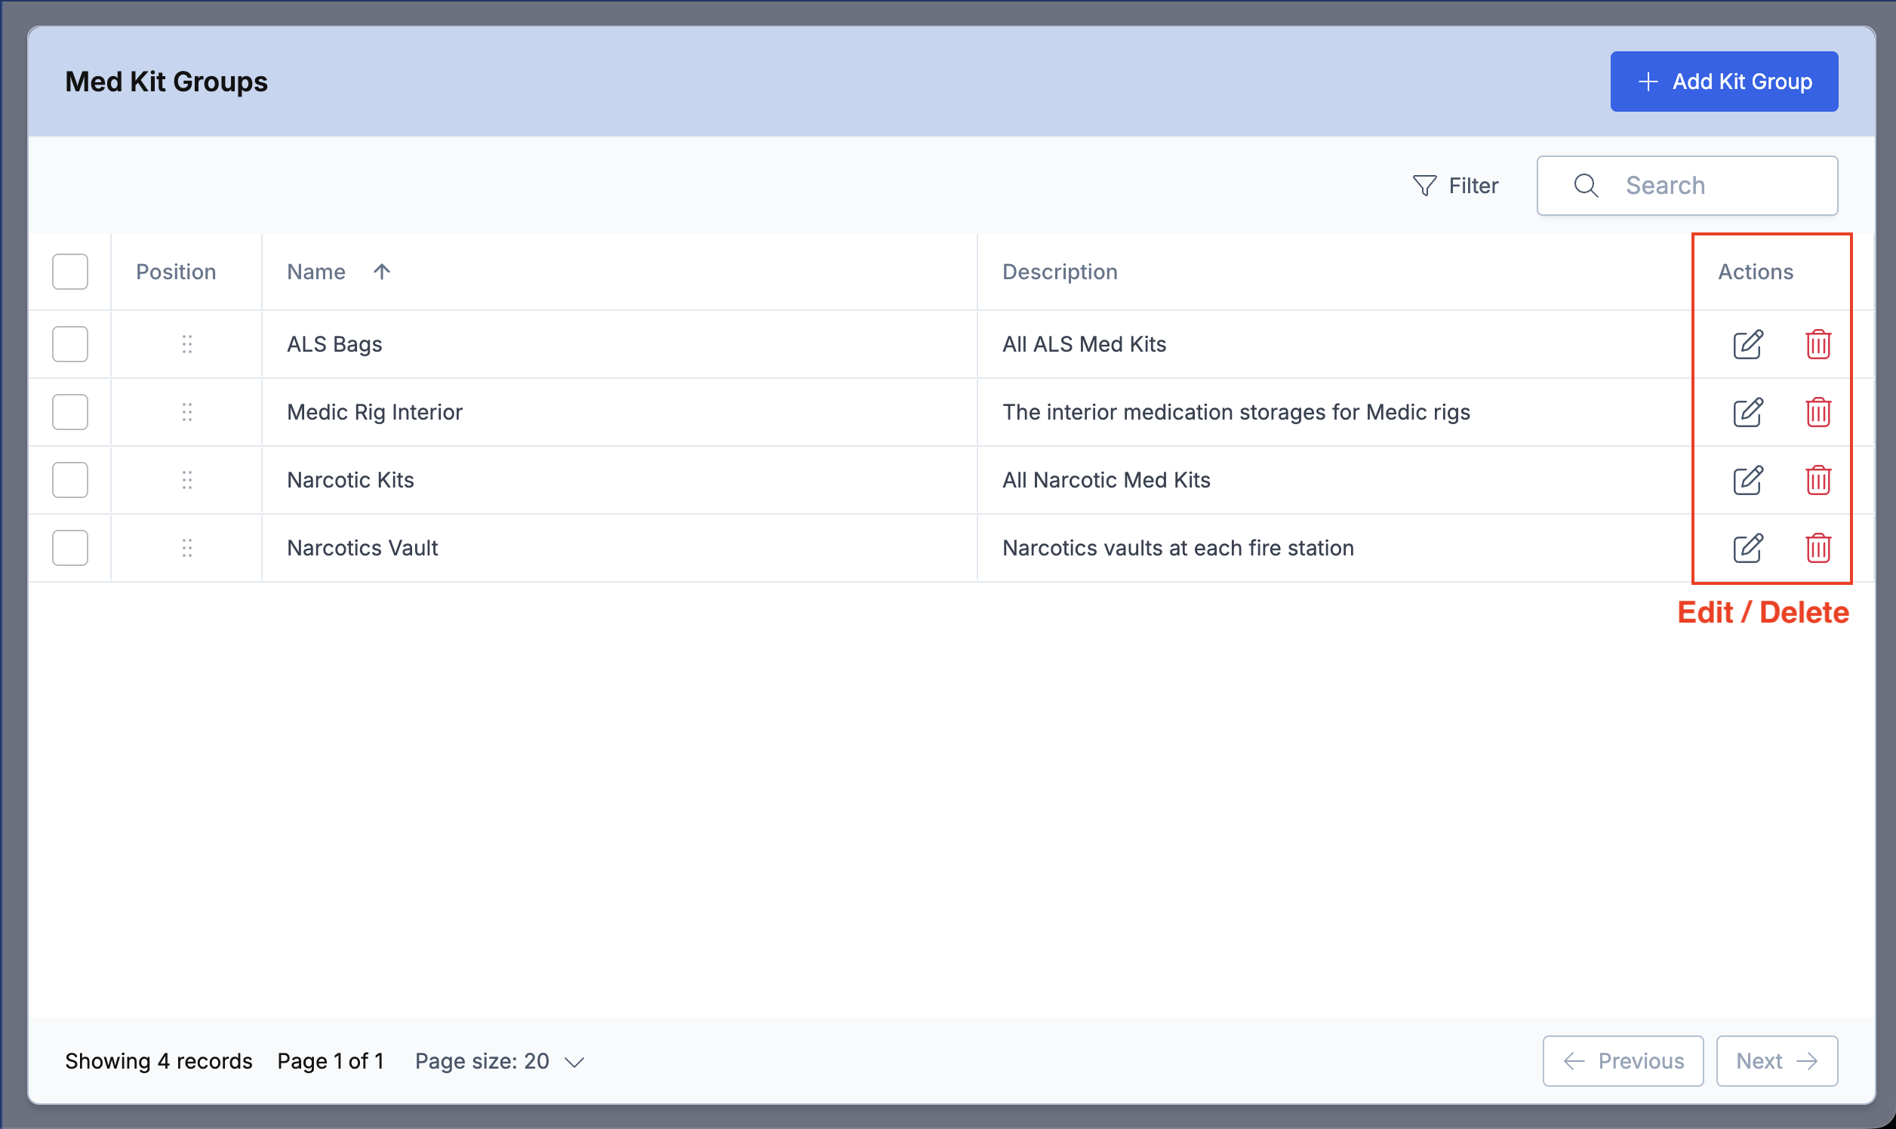Delete the Narcotic Kits group
This screenshot has height=1129, width=1896.
pos(1818,480)
